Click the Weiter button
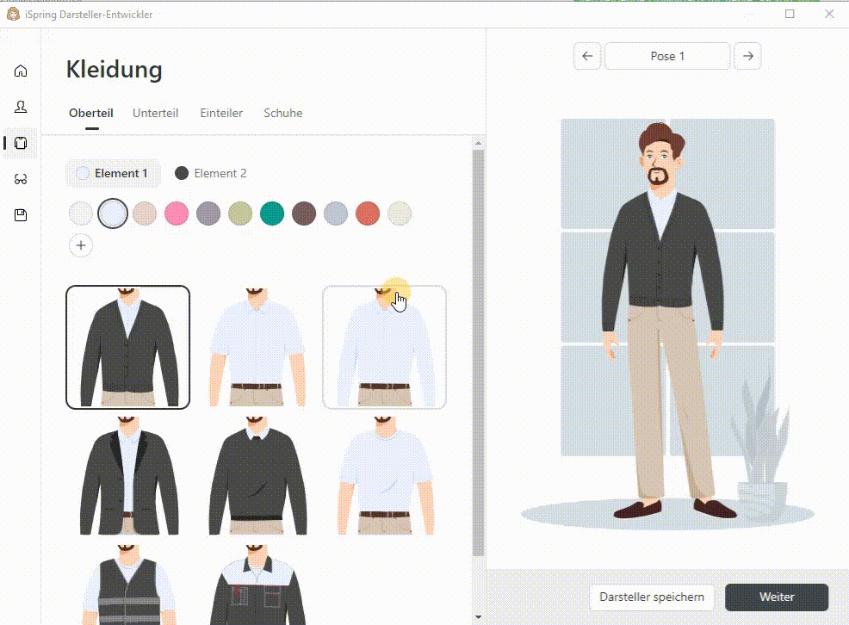The image size is (849, 625). tap(777, 597)
